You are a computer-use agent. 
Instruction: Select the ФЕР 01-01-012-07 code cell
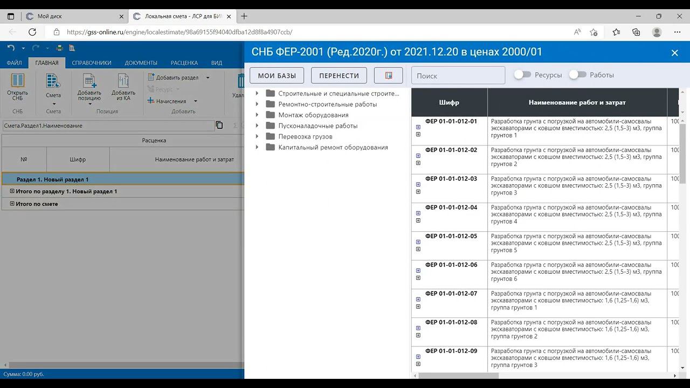click(x=449, y=303)
